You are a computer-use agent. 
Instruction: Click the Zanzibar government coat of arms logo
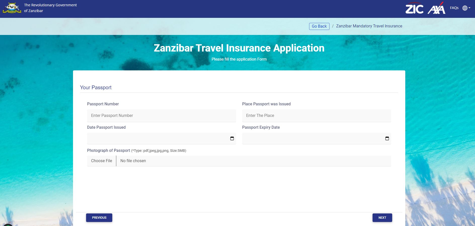pyautogui.click(x=12, y=8)
